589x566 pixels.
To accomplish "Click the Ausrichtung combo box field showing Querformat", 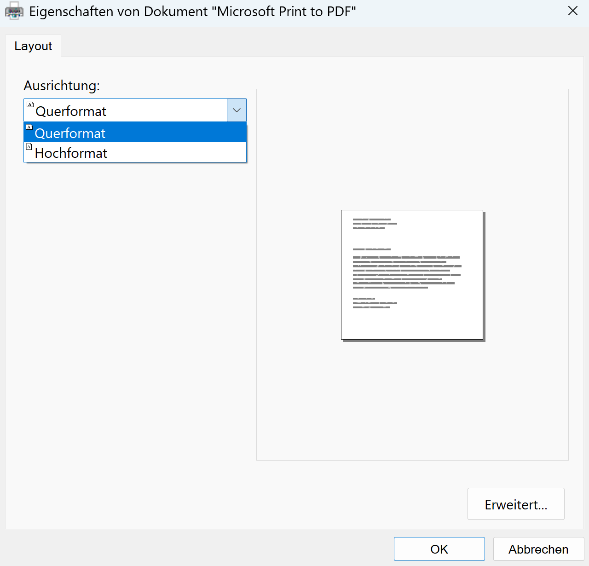I will click(x=125, y=110).
